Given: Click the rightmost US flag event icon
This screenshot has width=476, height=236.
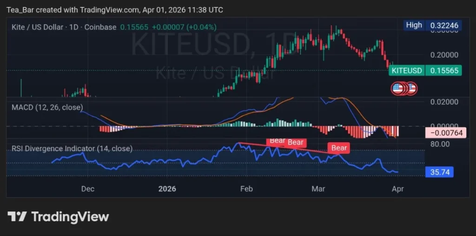Looking at the screenshot, I should click(411, 88).
